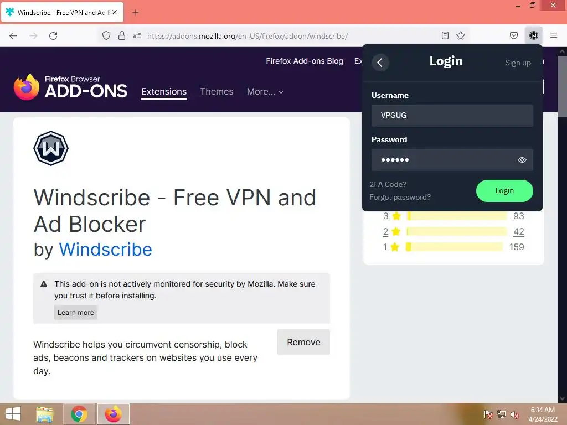Open the Windows Start menu
This screenshot has width=567, height=425.
pos(13,414)
